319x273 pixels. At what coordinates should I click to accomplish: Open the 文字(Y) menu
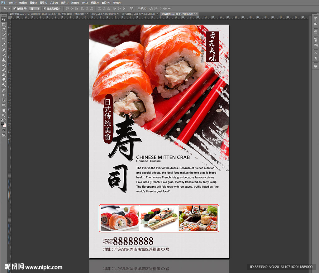pos(54,2)
